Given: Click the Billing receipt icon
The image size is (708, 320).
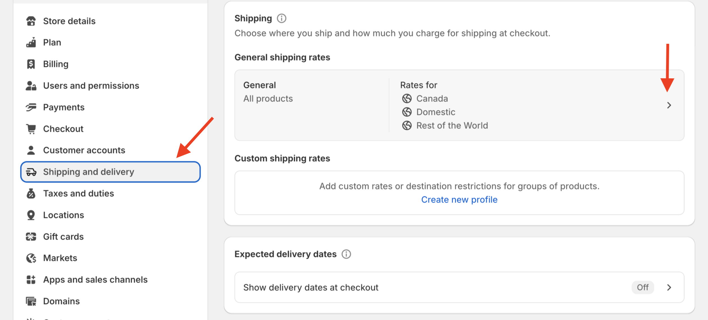Looking at the screenshot, I should tap(31, 64).
